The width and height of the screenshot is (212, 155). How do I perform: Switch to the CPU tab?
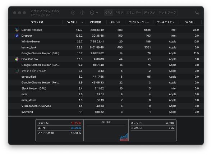109,13
